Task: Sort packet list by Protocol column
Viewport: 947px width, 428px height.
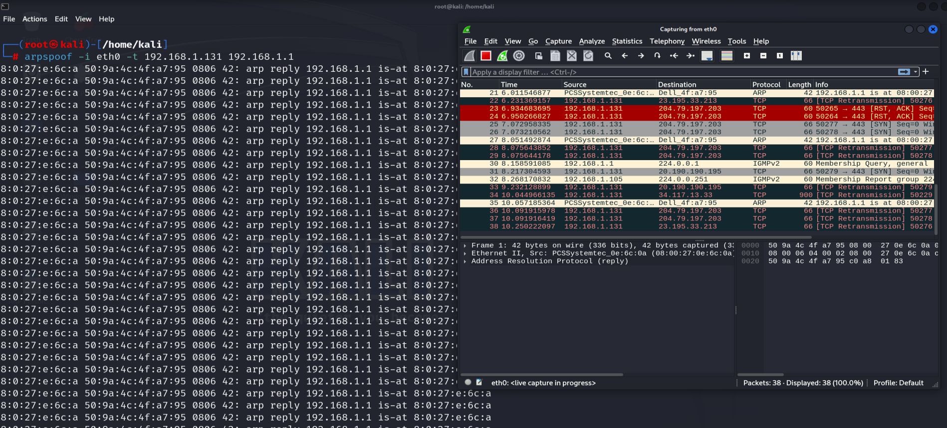Action: (768, 85)
